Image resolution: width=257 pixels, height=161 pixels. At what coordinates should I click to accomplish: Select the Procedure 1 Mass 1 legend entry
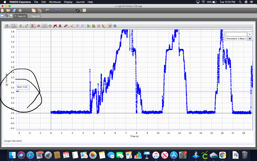236,38
